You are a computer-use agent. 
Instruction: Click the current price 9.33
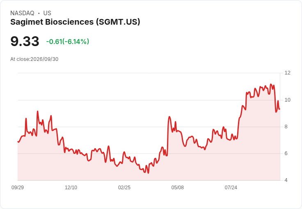(25, 41)
